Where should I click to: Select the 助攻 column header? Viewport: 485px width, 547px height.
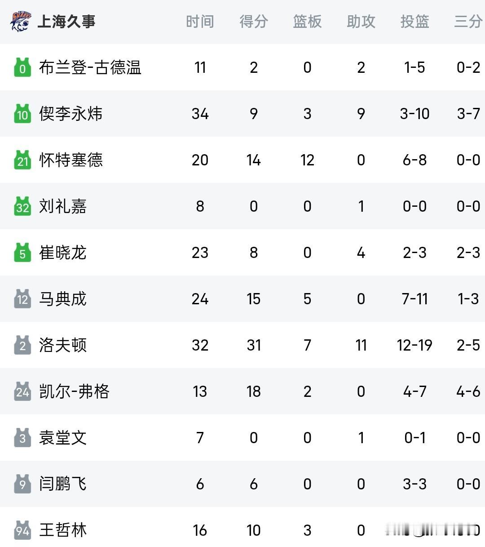tap(361, 22)
